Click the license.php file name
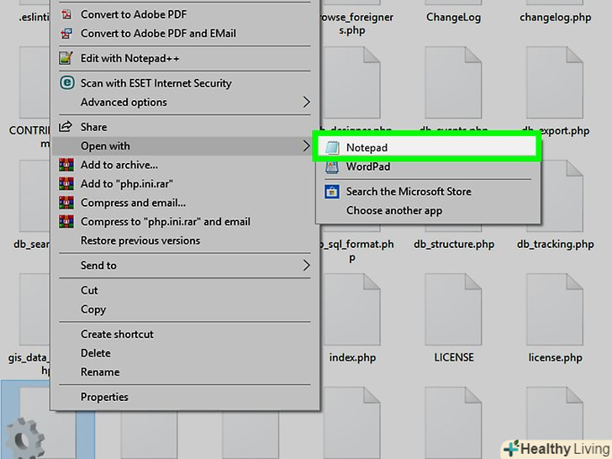This screenshot has height=459, width=612. pyautogui.click(x=556, y=357)
